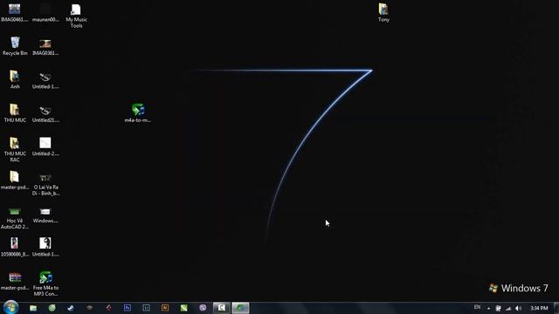Click the EN language indicator
Screen dimensions: 559x314
pyautogui.click(x=477, y=307)
